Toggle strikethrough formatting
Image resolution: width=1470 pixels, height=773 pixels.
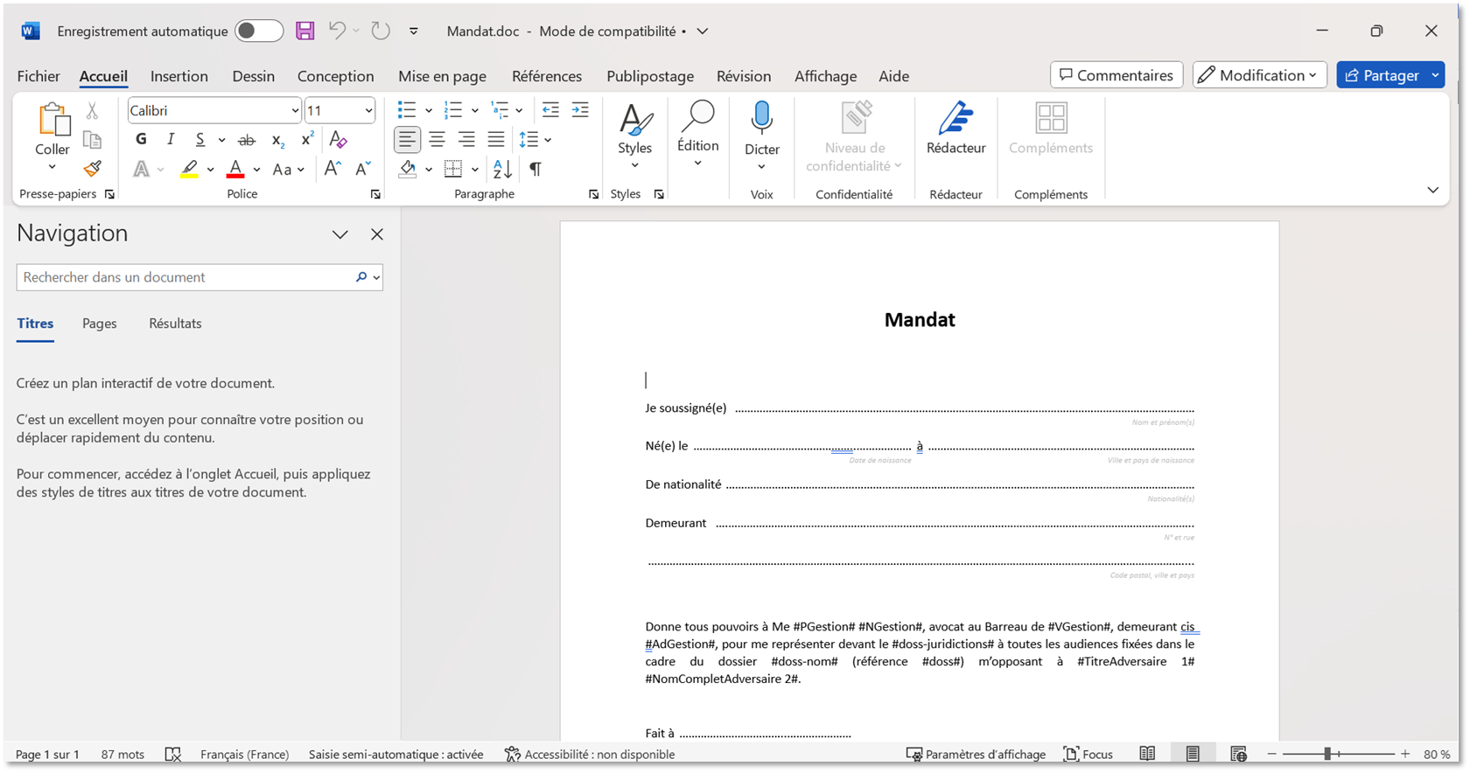click(247, 140)
